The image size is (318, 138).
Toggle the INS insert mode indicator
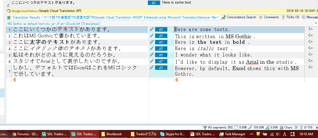(x=230, y=127)
